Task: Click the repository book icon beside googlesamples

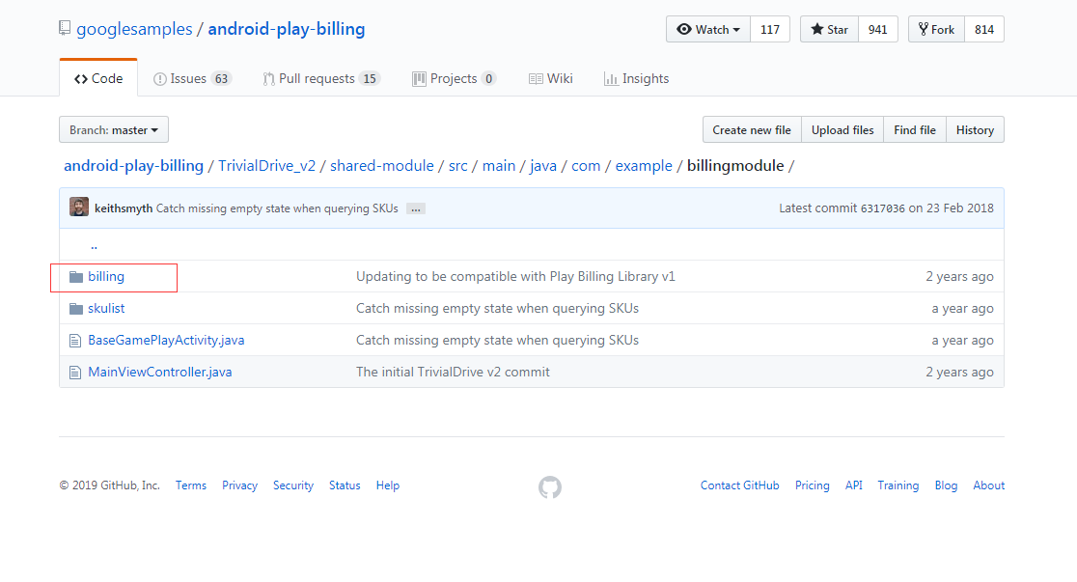Action: (x=64, y=28)
